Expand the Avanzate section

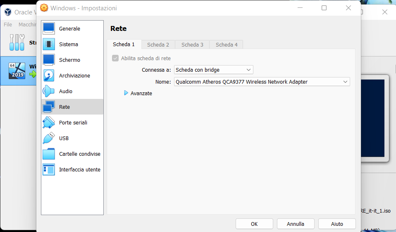(x=126, y=93)
